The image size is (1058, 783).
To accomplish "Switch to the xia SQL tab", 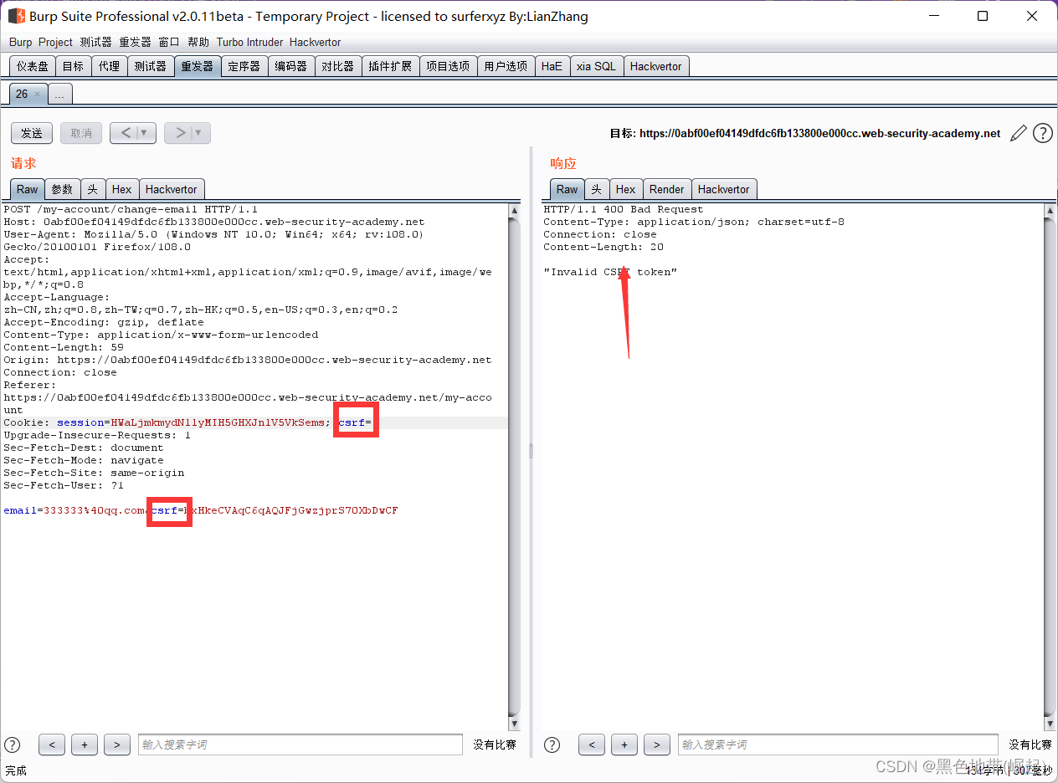I will click(596, 66).
